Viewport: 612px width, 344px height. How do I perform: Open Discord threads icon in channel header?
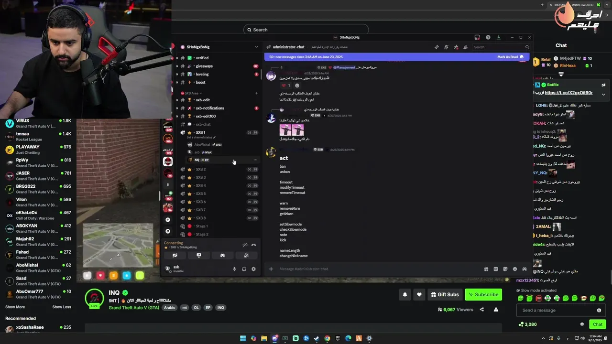tap(437, 47)
